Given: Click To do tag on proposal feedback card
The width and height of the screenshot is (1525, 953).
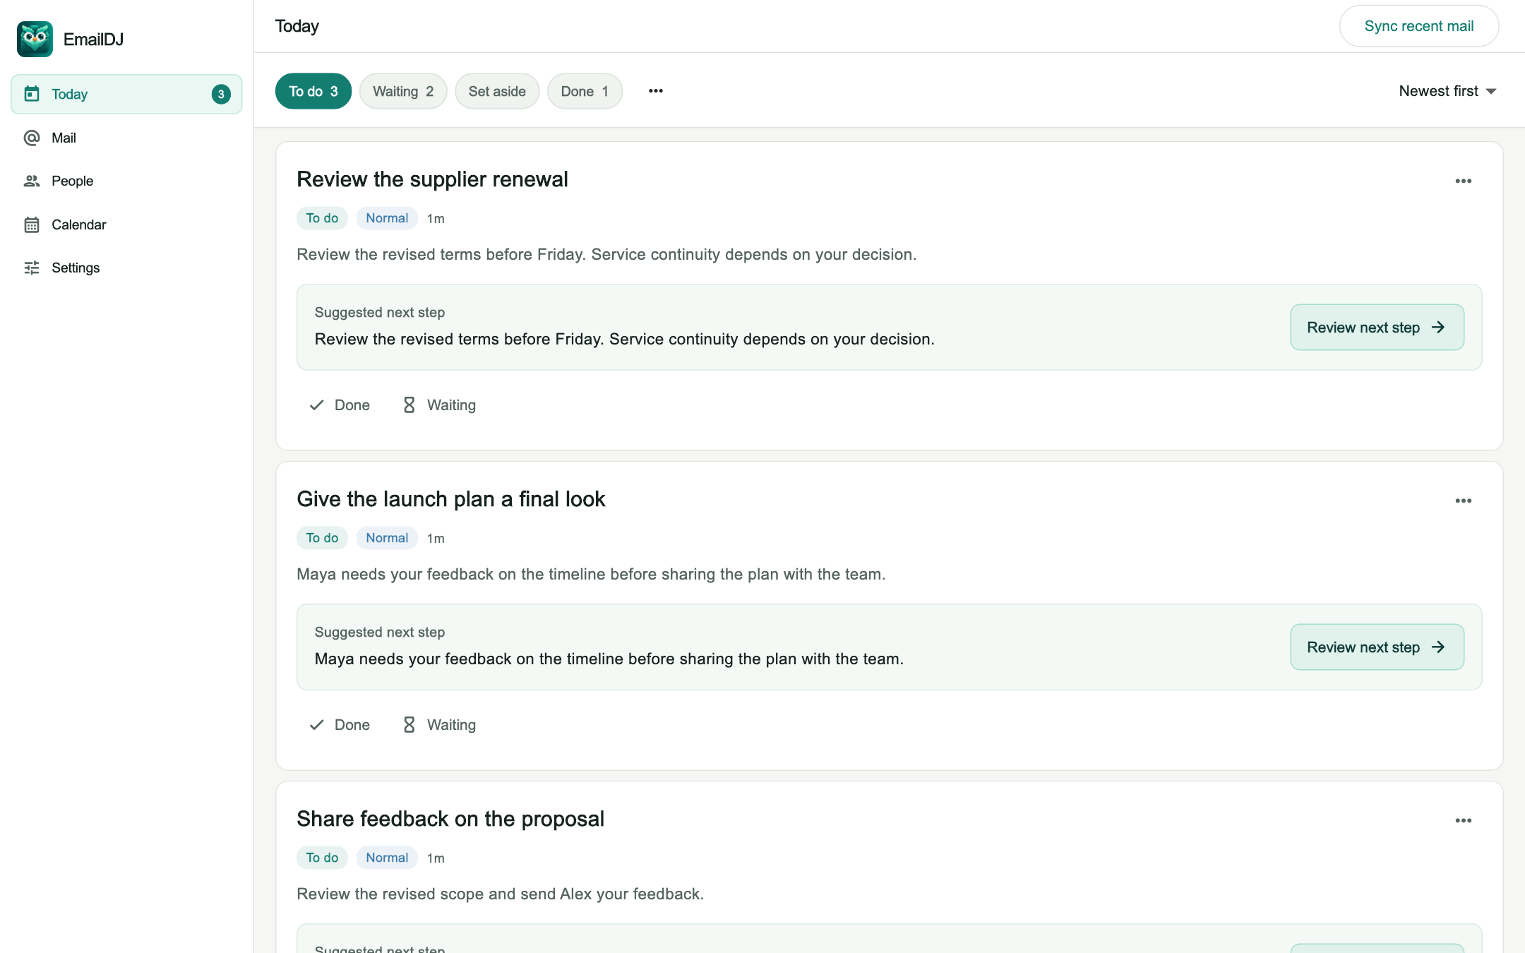Looking at the screenshot, I should point(322,858).
